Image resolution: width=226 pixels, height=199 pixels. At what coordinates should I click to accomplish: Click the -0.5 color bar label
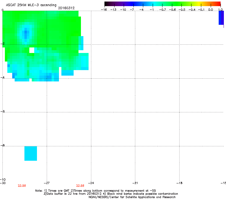coord(182,10)
